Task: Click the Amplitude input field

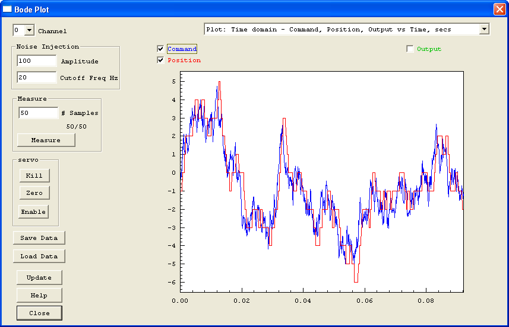Action: point(36,61)
